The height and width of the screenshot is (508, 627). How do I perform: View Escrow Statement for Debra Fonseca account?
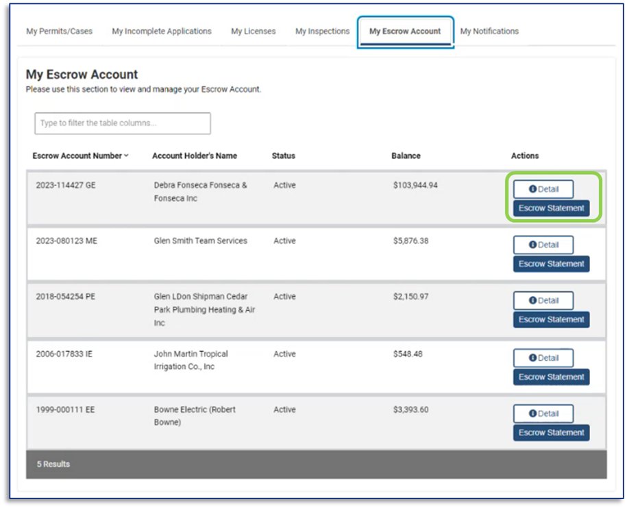[551, 208]
